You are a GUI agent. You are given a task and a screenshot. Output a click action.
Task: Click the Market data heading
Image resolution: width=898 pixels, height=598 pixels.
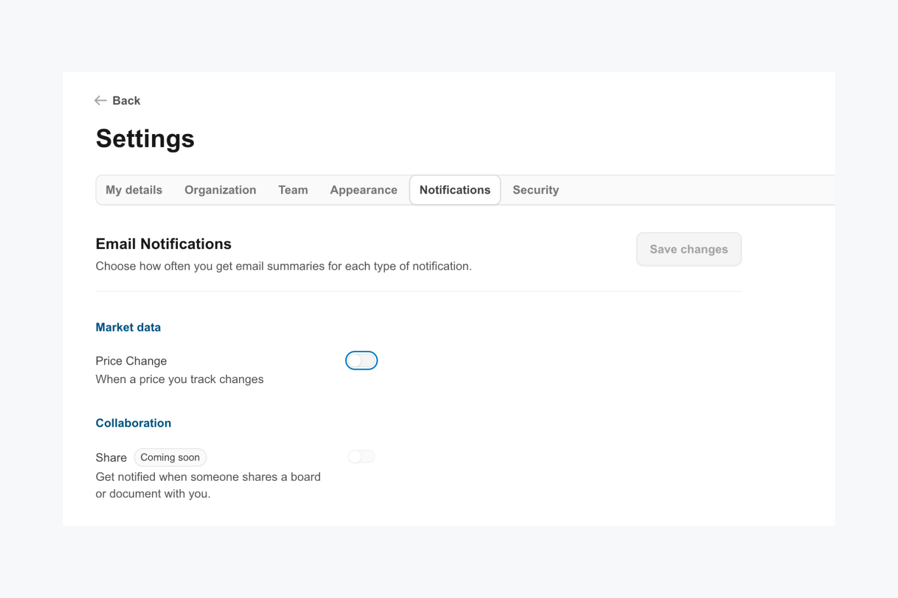coord(128,327)
